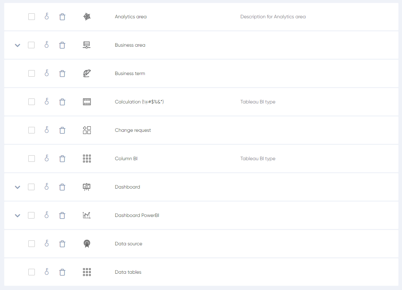Open the Business term entry
402x290 pixels.
pyautogui.click(x=130, y=73)
